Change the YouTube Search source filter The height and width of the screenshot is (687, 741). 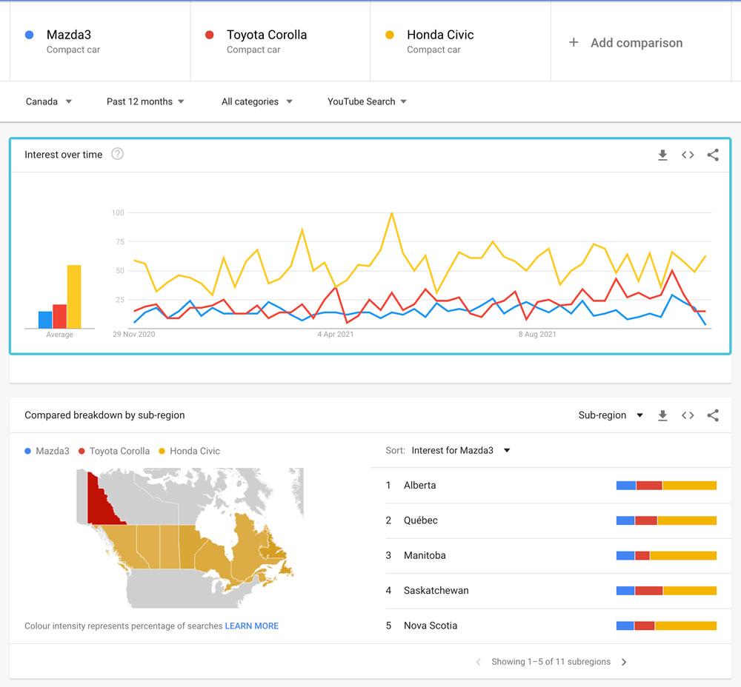point(367,101)
